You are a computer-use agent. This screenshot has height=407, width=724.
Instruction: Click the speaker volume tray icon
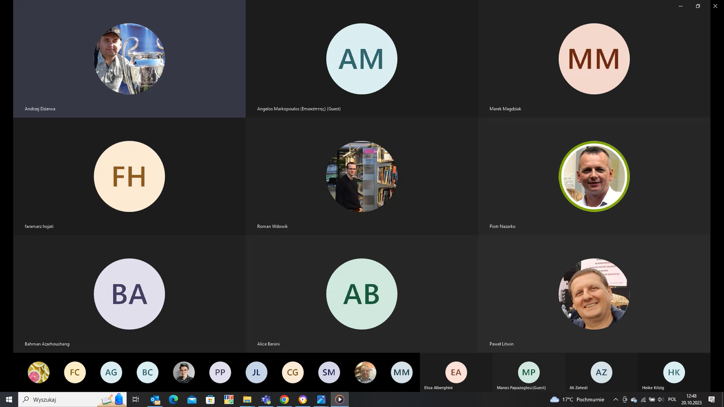[x=661, y=399]
